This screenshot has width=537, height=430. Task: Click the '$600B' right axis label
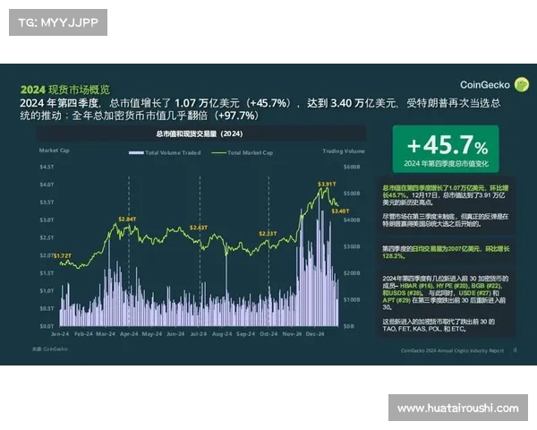tap(352, 167)
